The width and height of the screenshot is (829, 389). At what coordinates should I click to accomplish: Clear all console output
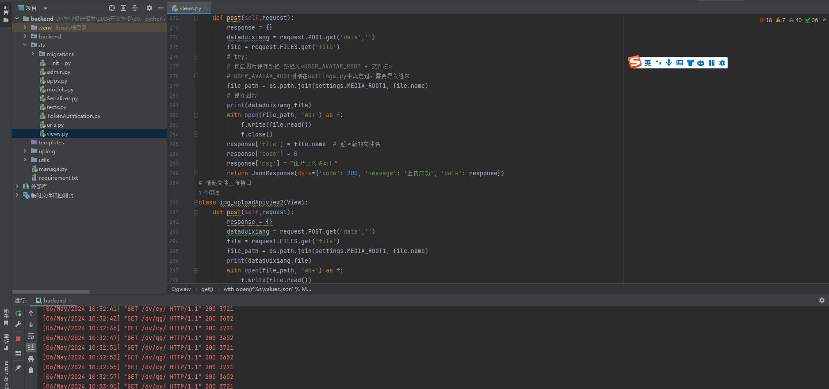point(31,370)
